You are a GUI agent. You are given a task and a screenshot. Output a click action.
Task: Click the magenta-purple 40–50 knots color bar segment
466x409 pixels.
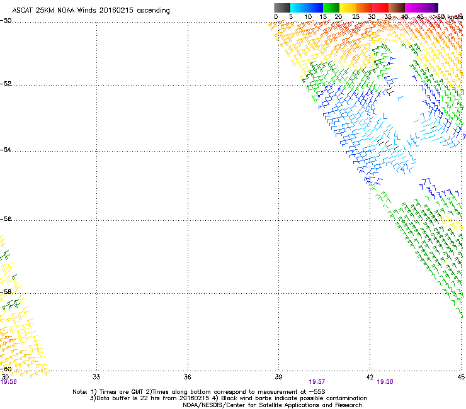coord(421,8)
